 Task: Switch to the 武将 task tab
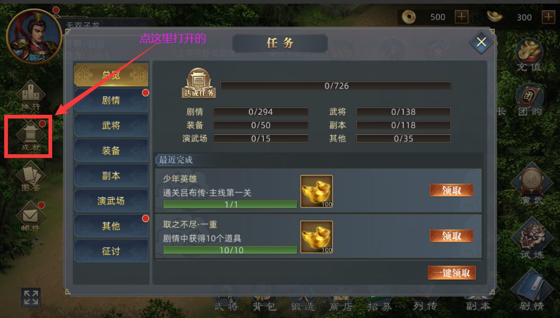click(x=111, y=125)
